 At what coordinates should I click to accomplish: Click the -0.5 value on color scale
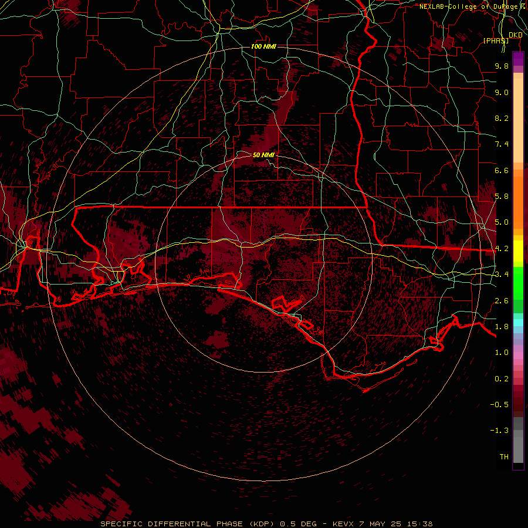499,405
